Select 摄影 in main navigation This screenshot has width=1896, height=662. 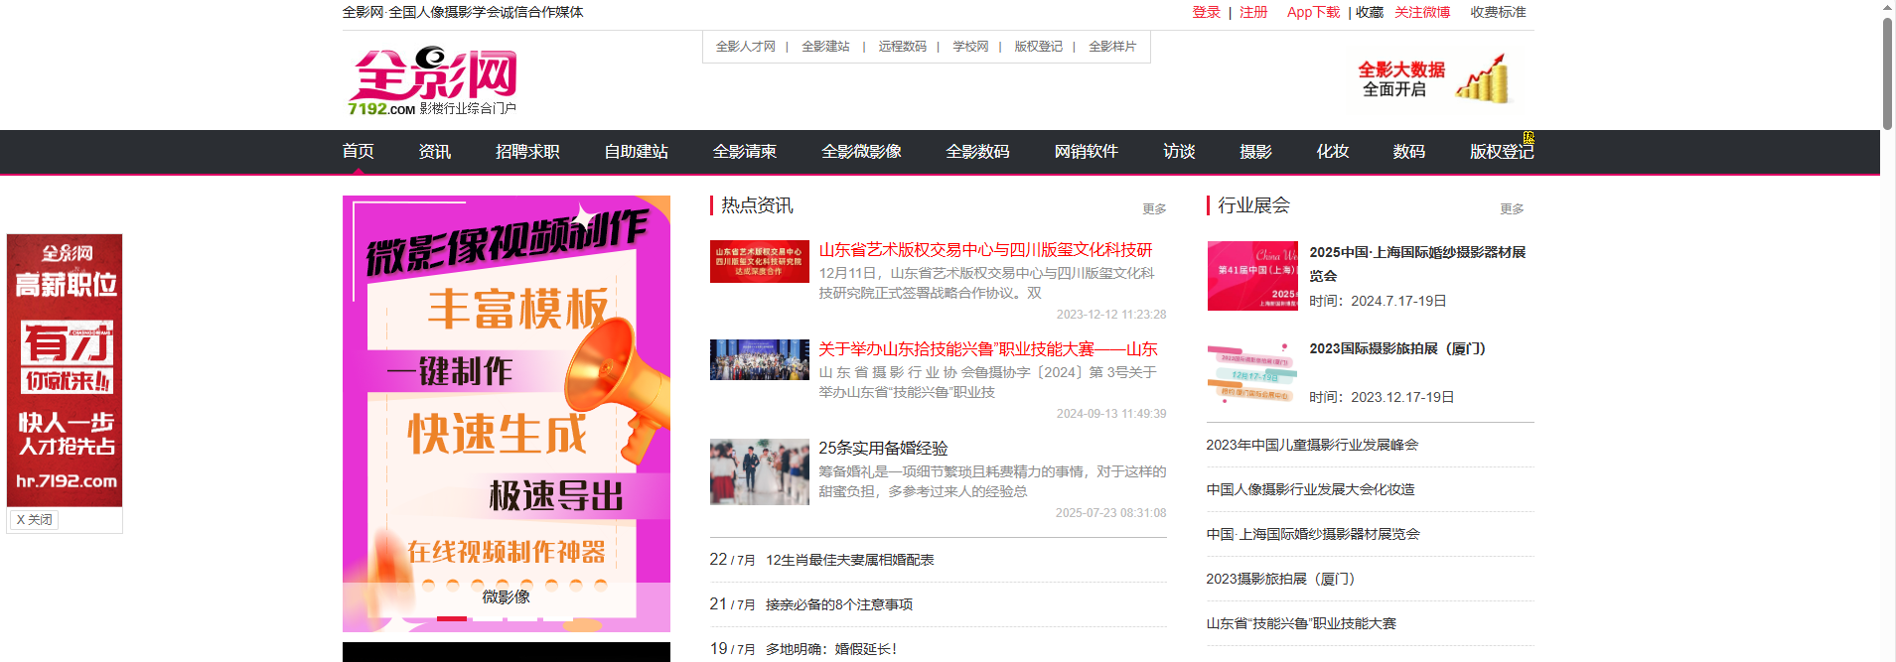(1255, 151)
